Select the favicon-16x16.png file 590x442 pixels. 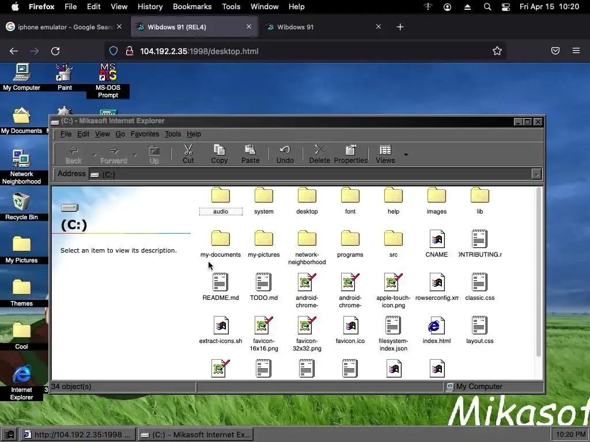[263, 334]
